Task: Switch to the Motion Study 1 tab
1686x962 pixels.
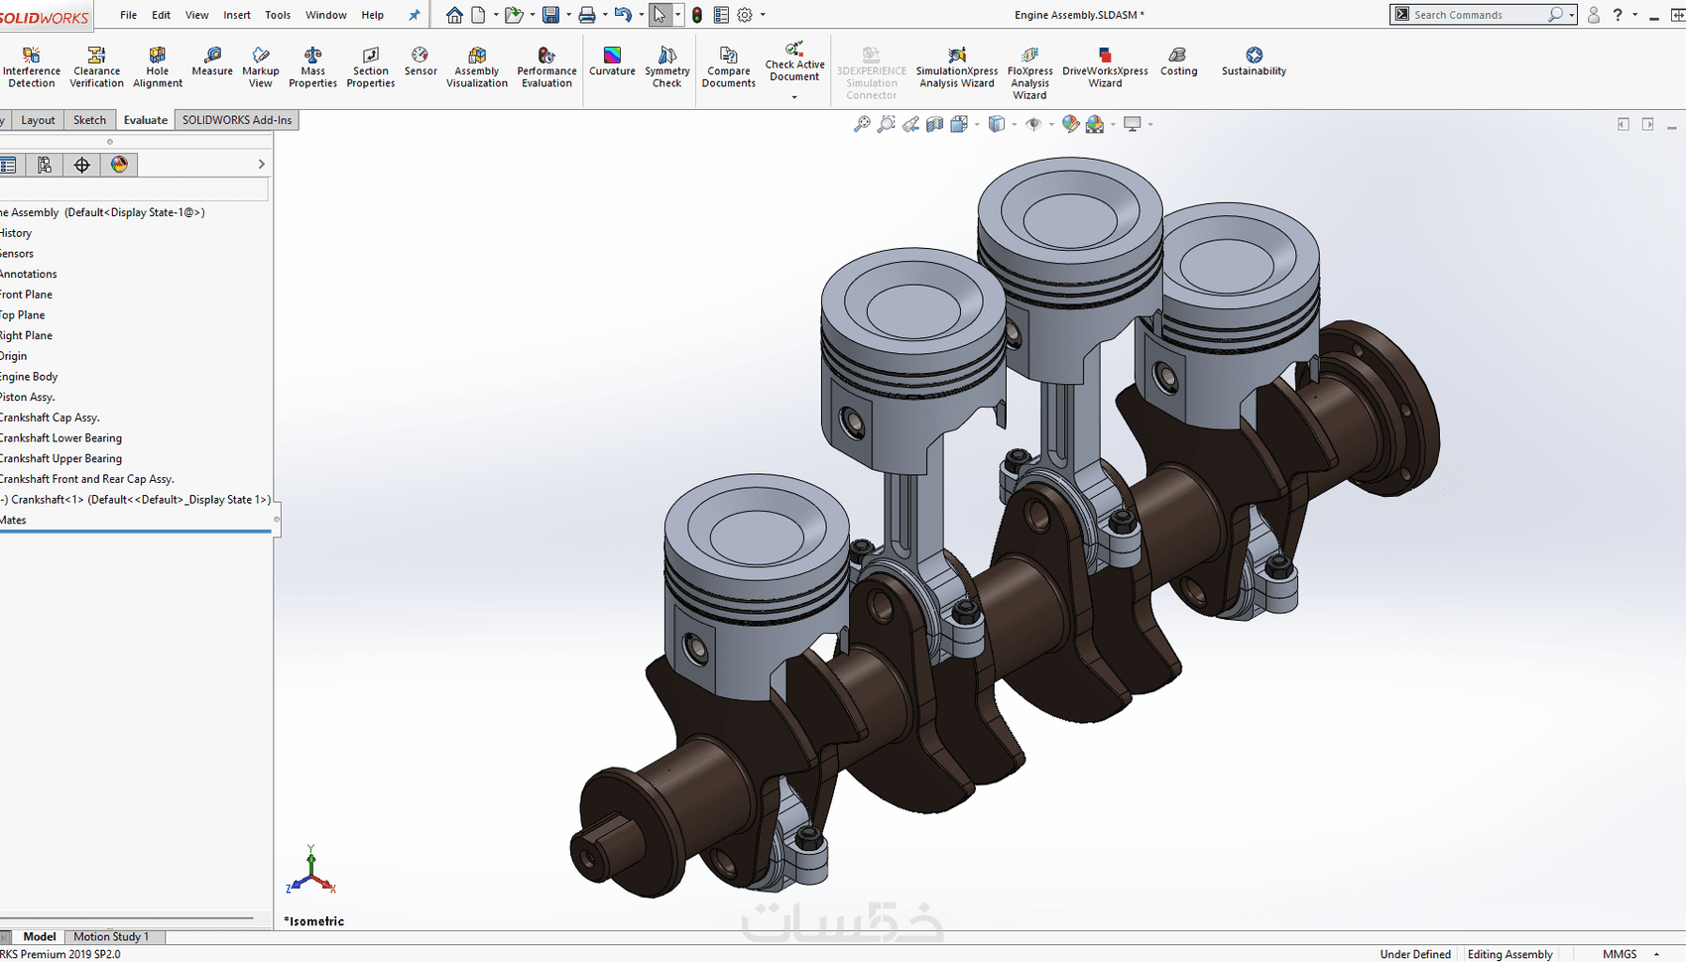Action: [x=111, y=936]
